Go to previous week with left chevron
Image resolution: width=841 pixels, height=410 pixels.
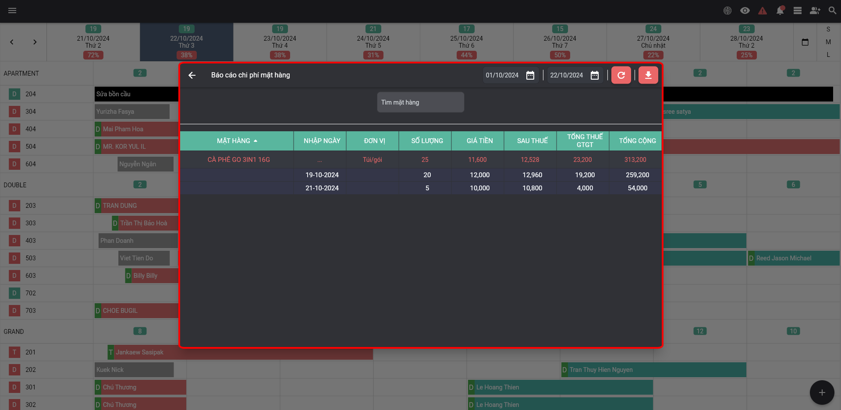12,42
